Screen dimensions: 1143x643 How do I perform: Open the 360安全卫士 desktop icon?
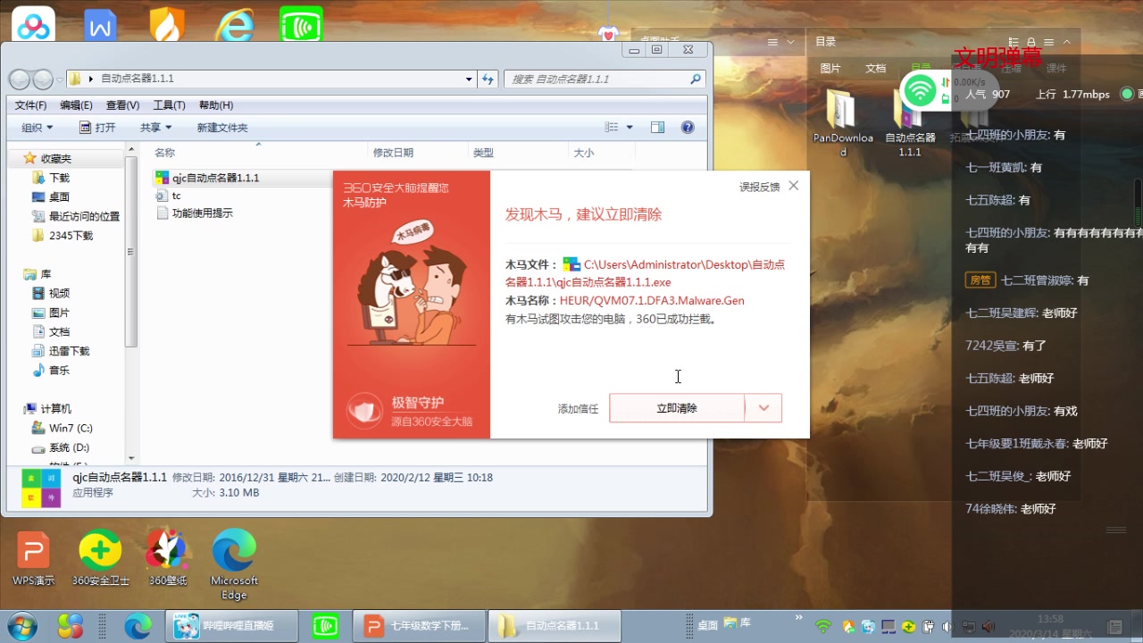coord(100,558)
